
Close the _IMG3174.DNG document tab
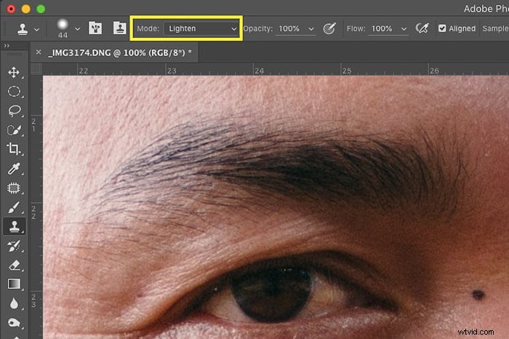(39, 52)
